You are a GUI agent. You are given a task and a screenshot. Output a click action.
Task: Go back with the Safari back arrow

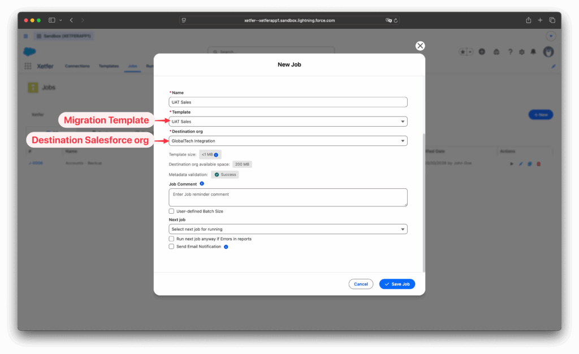click(71, 20)
